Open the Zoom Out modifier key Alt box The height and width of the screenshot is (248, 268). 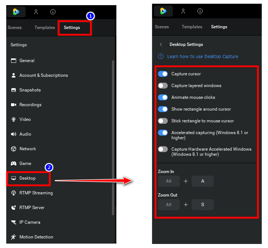[x=169, y=205]
